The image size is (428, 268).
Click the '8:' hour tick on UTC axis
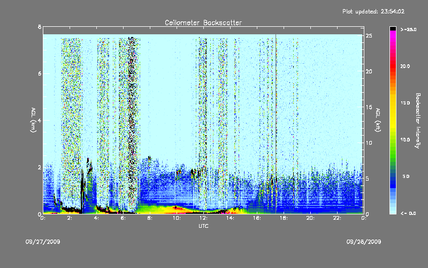pyautogui.click(x=150, y=218)
